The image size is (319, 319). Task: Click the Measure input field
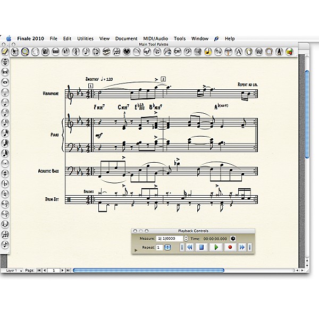[x=170, y=238]
